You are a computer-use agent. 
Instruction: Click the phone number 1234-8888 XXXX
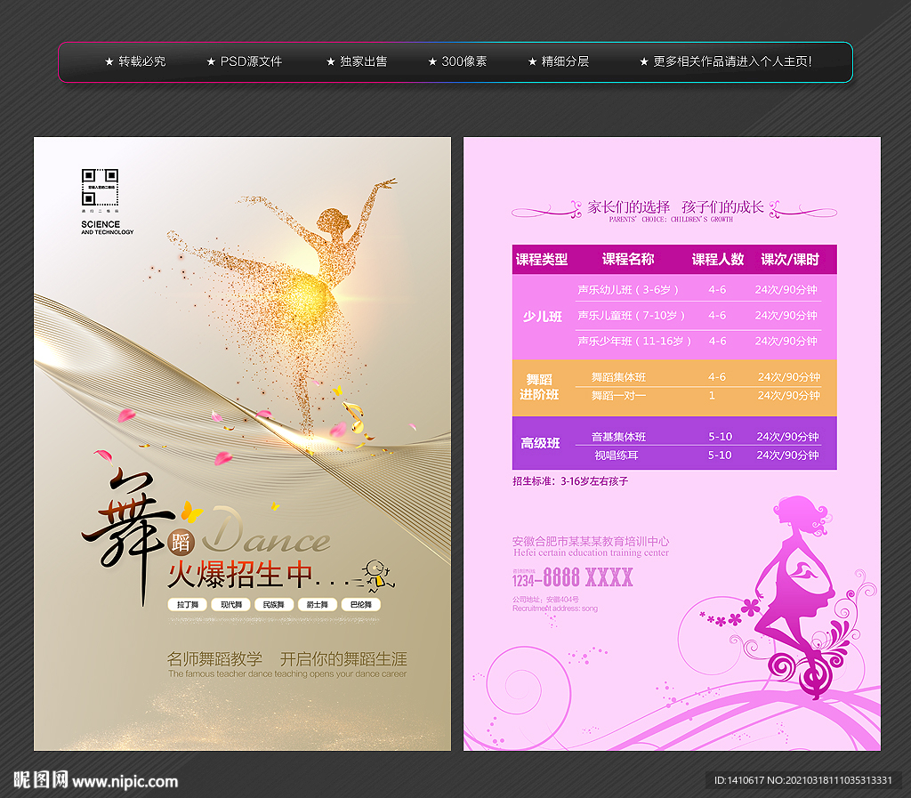572,578
